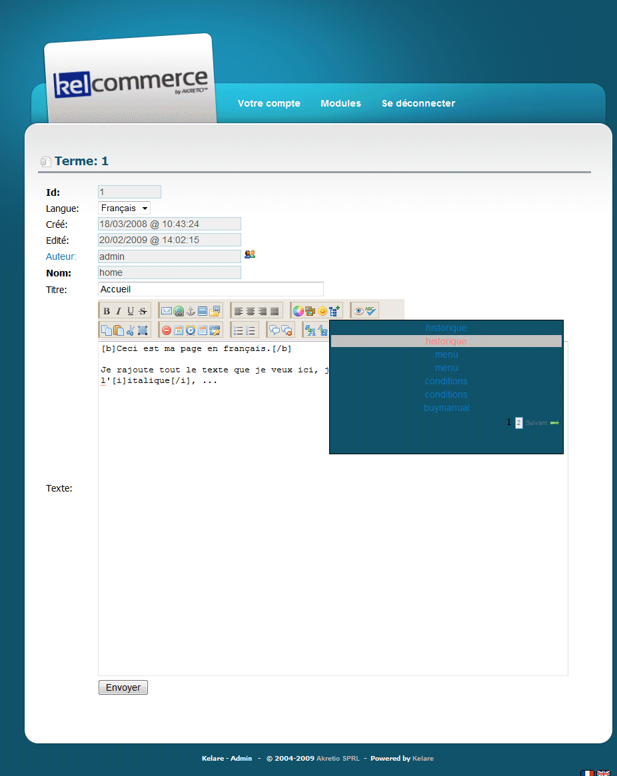Go to page 2 of the popup list
Image resolution: width=617 pixels, height=776 pixels.
(519, 423)
